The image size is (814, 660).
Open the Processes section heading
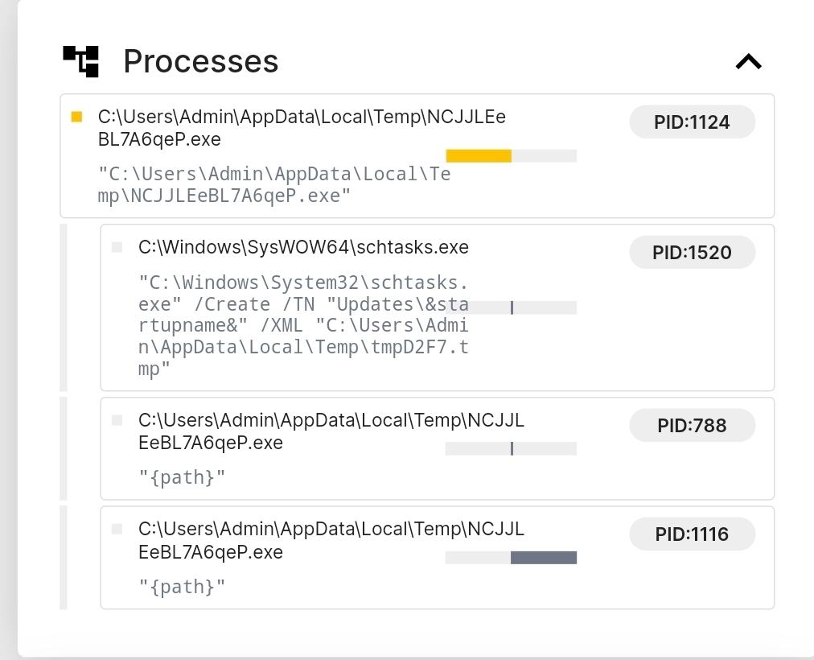click(200, 61)
